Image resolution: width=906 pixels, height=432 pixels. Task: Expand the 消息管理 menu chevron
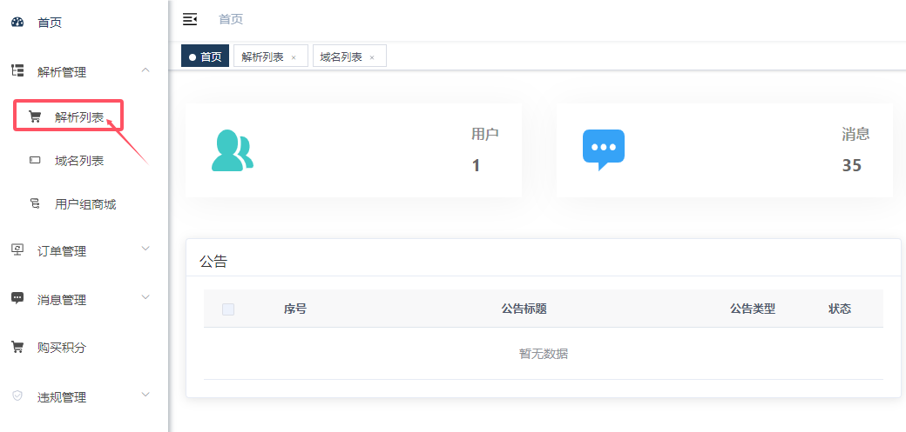click(x=145, y=297)
